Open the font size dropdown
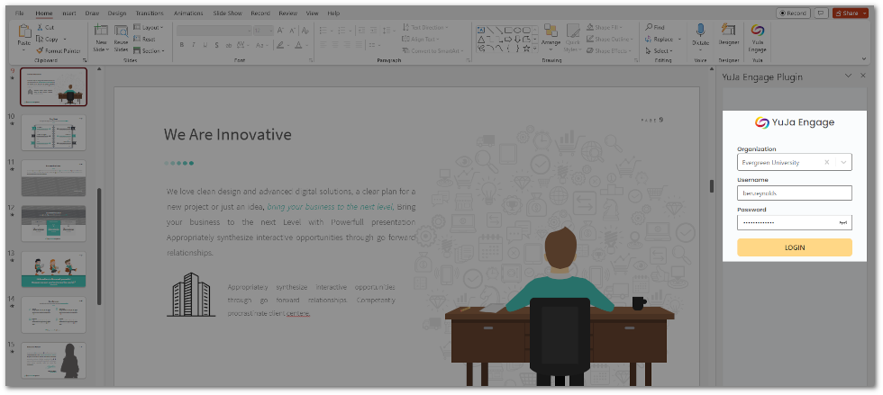The width and height of the screenshot is (883, 395). (x=271, y=31)
